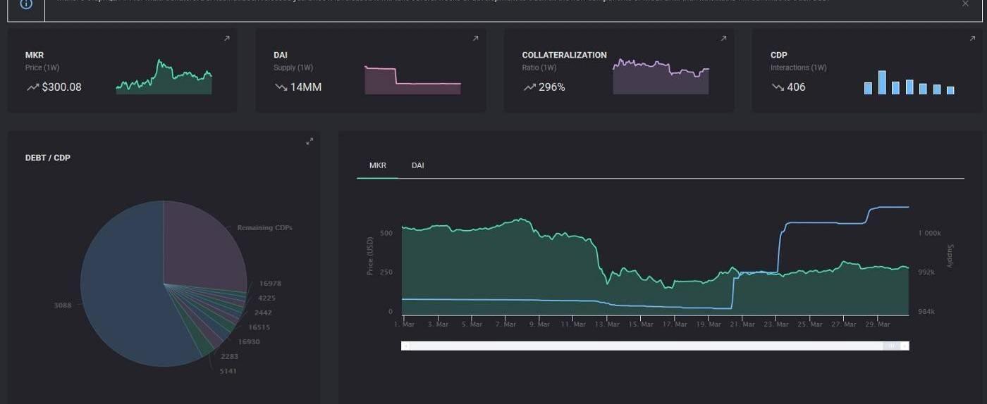
Task: Click the 984k supply axis value
Action: click(x=928, y=312)
